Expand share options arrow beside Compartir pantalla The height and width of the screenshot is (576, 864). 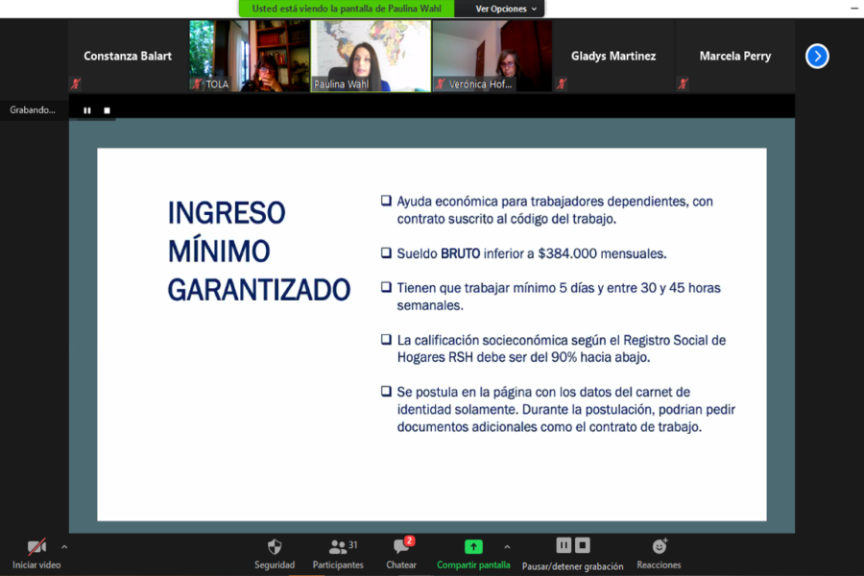pos(507,547)
